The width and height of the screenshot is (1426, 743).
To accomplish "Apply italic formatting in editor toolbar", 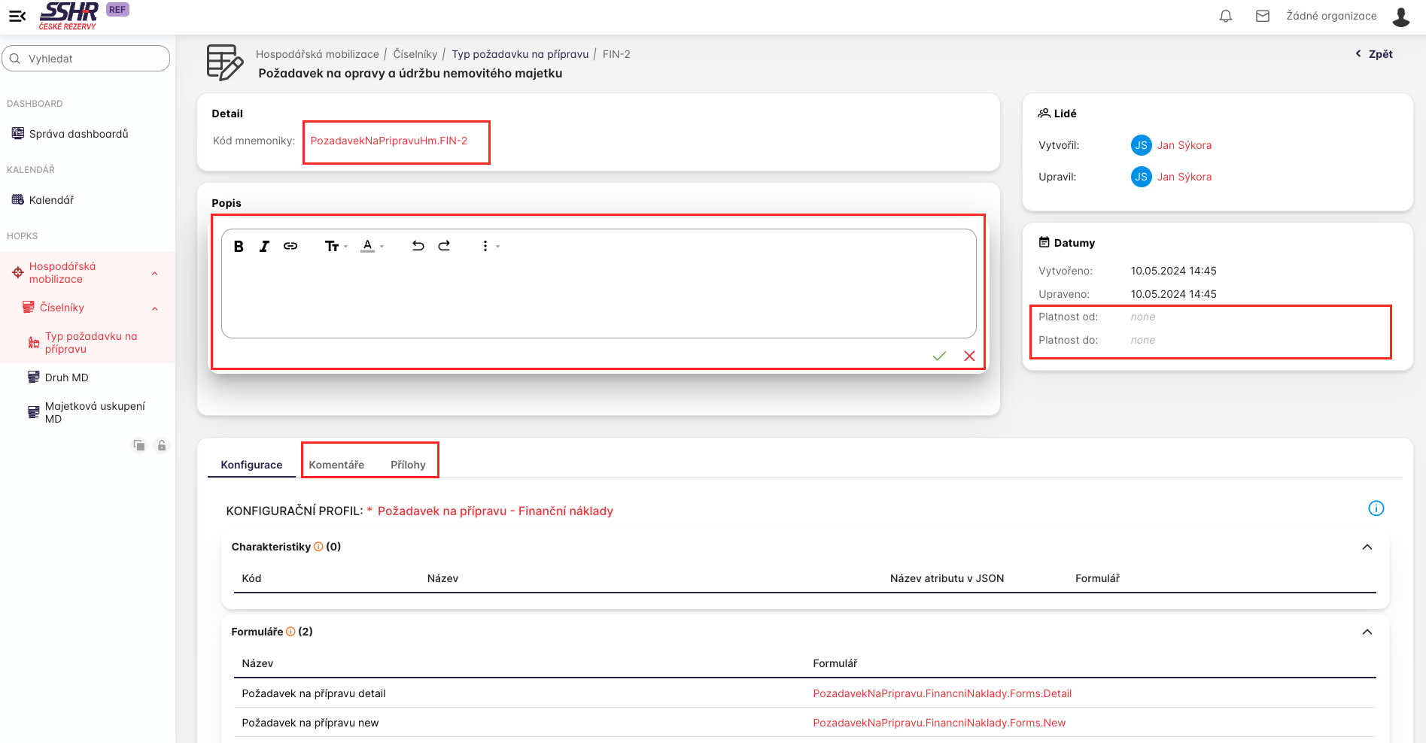I will (x=264, y=247).
